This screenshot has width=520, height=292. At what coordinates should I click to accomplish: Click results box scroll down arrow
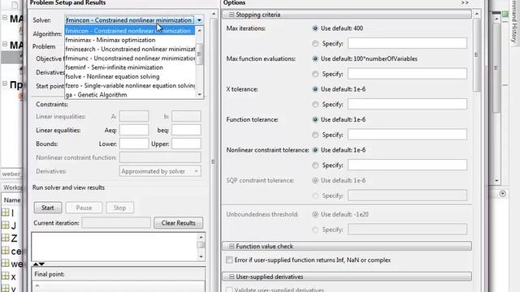point(201,256)
